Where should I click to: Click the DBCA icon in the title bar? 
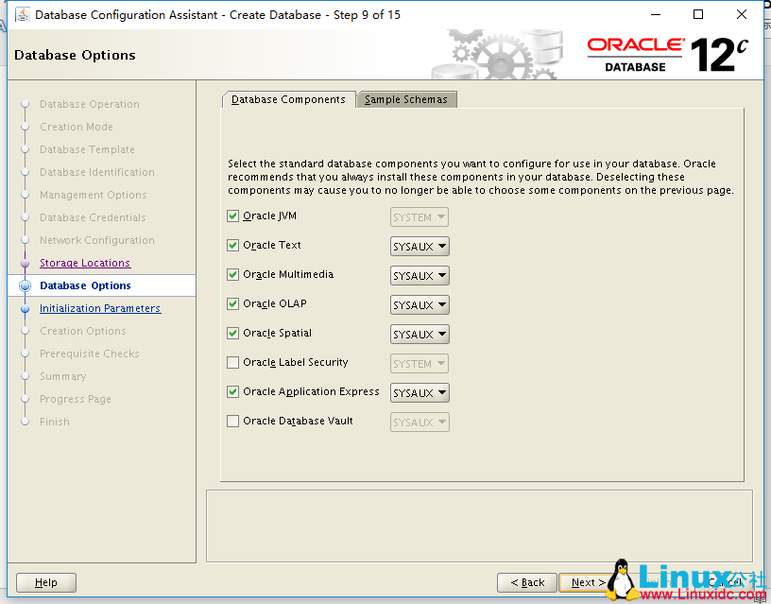[23, 14]
